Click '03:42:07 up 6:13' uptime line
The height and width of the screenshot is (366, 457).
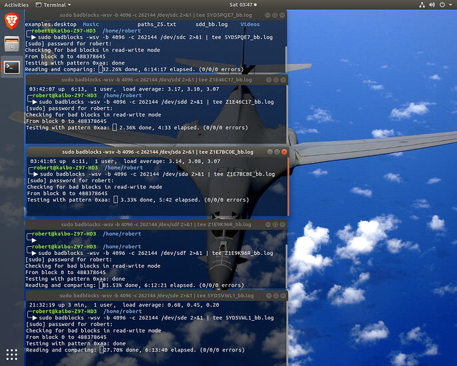point(124,89)
